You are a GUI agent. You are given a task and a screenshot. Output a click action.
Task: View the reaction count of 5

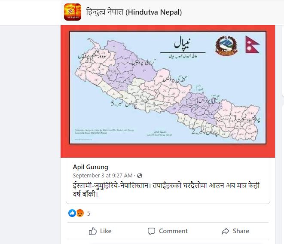pyautogui.click(x=89, y=213)
